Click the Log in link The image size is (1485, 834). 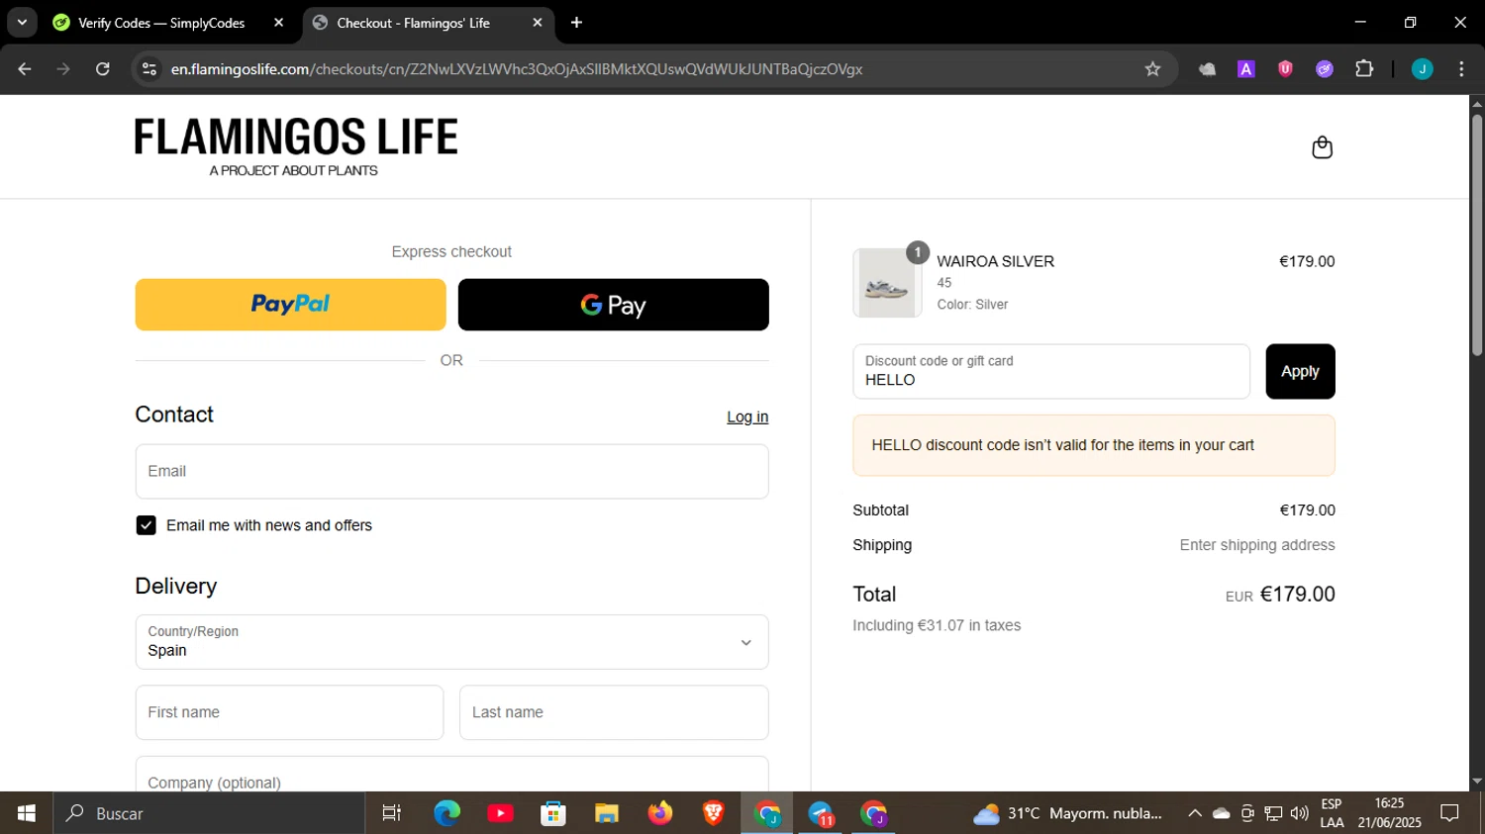(x=747, y=417)
